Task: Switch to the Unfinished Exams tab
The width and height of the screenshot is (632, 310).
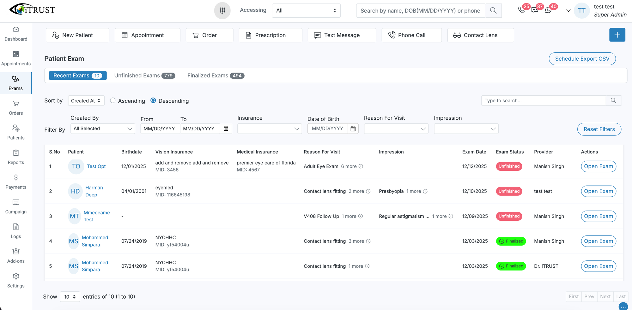Action: tap(144, 75)
